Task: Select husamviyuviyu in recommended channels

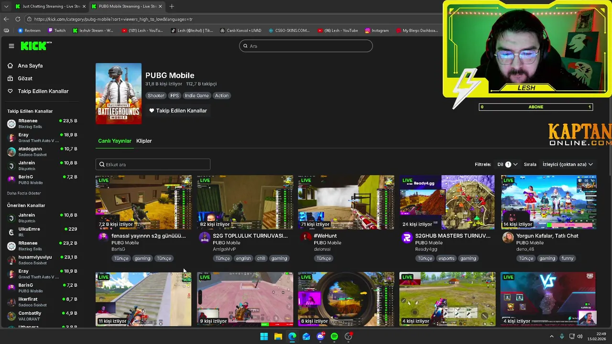Action: (x=42, y=260)
